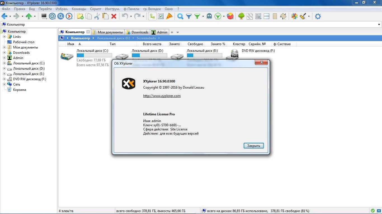Sort by the Свободно column header
382x214 pixels.
click(195, 44)
